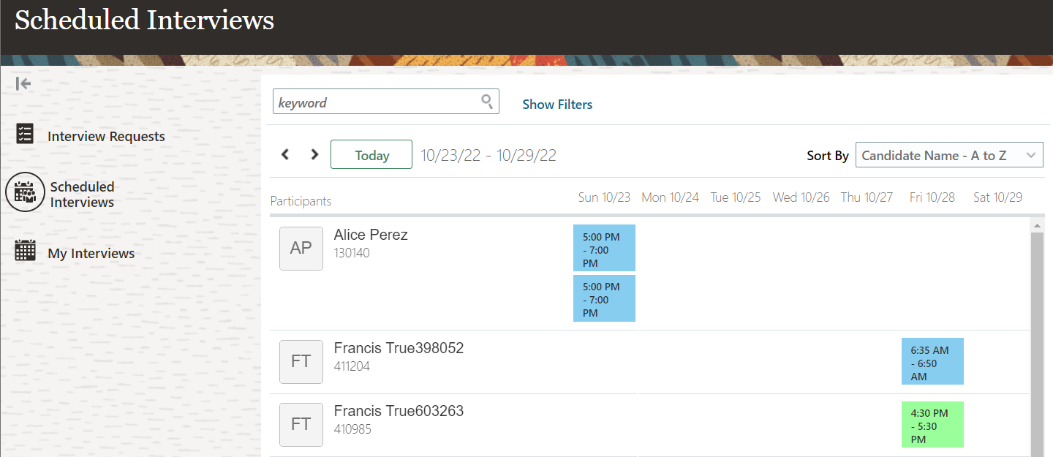The height and width of the screenshot is (457, 1053).
Task: Open Alice Perez's first 5:00 PM interview
Action: click(604, 248)
